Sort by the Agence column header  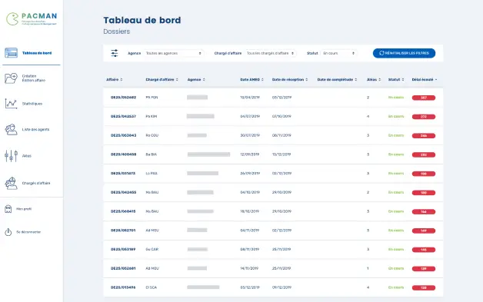pos(196,80)
